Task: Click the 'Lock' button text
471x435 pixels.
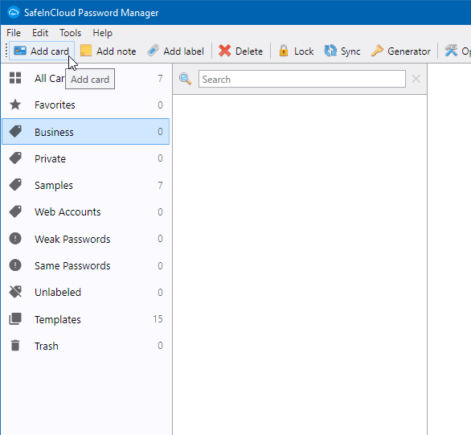Action: [x=304, y=51]
